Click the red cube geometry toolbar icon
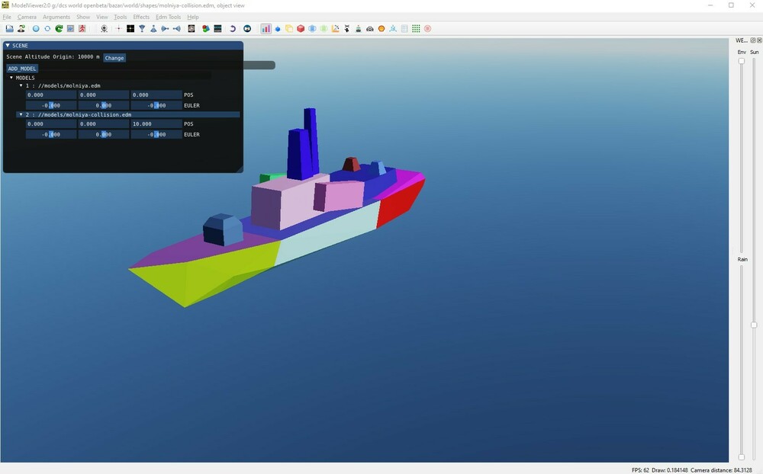The image size is (763, 474). tap(301, 28)
